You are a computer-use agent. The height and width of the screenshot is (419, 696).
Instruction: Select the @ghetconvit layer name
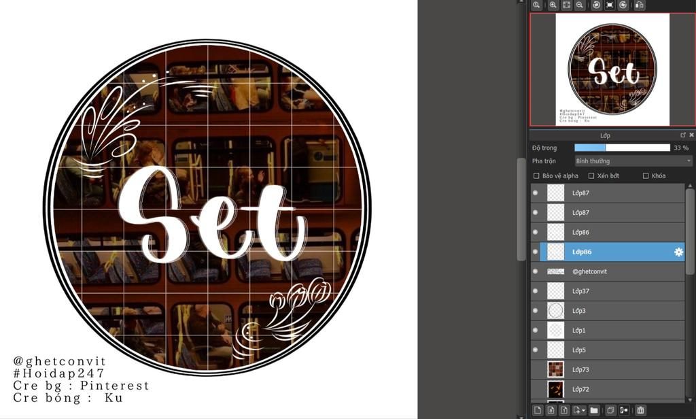pos(589,271)
